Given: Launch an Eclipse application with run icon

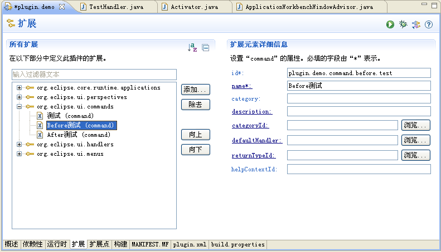Looking at the screenshot, I should [x=390, y=24].
